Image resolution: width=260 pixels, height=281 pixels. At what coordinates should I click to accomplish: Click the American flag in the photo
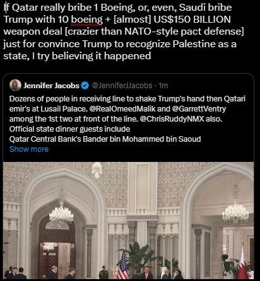point(122,265)
